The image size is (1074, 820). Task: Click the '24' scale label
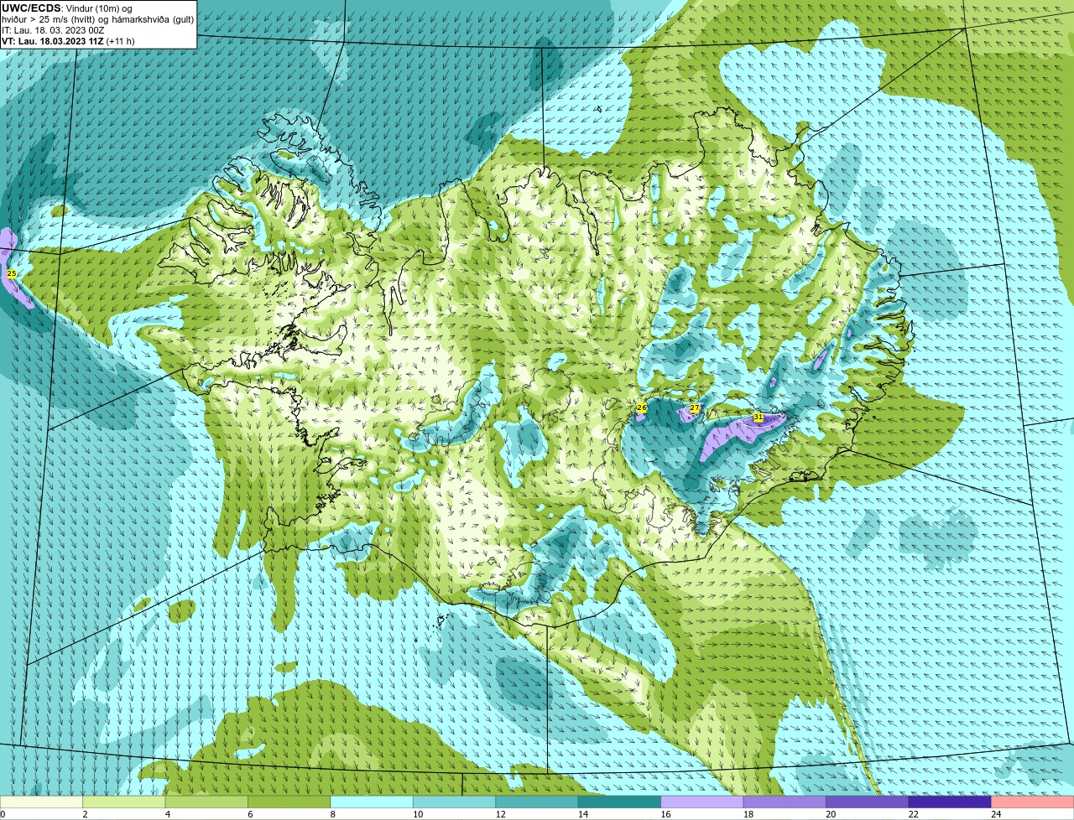tap(995, 814)
